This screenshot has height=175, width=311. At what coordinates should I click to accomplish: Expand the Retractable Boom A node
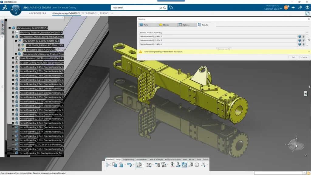click(x=19, y=50)
